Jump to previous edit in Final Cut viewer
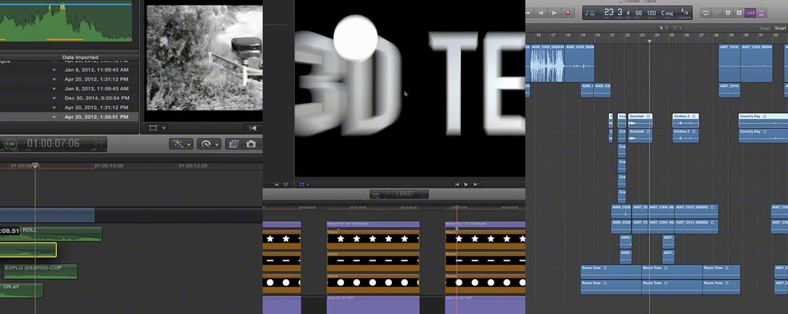 [253, 128]
